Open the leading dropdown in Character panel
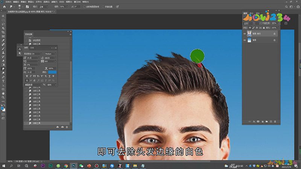The image size is (301, 169). [x=55, y=58]
